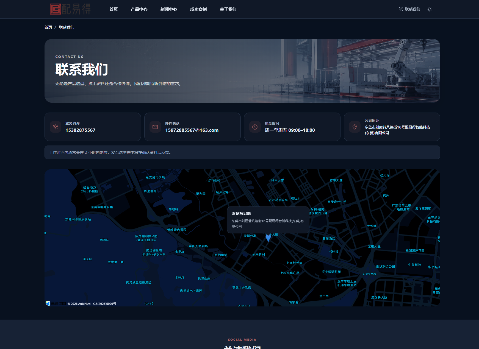Click the blue map marker pin
The image size is (479, 349).
(268, 238)
